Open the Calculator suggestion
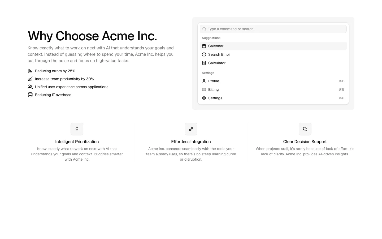This screenshot has width=382, height=239. [x=273, y=63]
